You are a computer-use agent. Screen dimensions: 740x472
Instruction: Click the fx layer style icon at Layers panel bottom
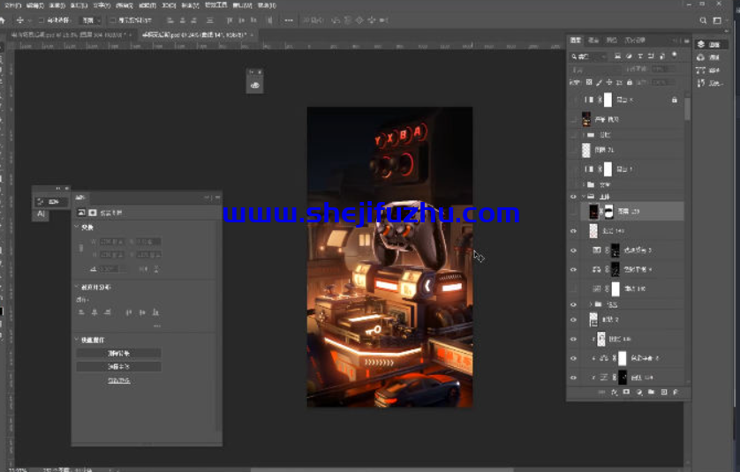(x=614, y=392)
